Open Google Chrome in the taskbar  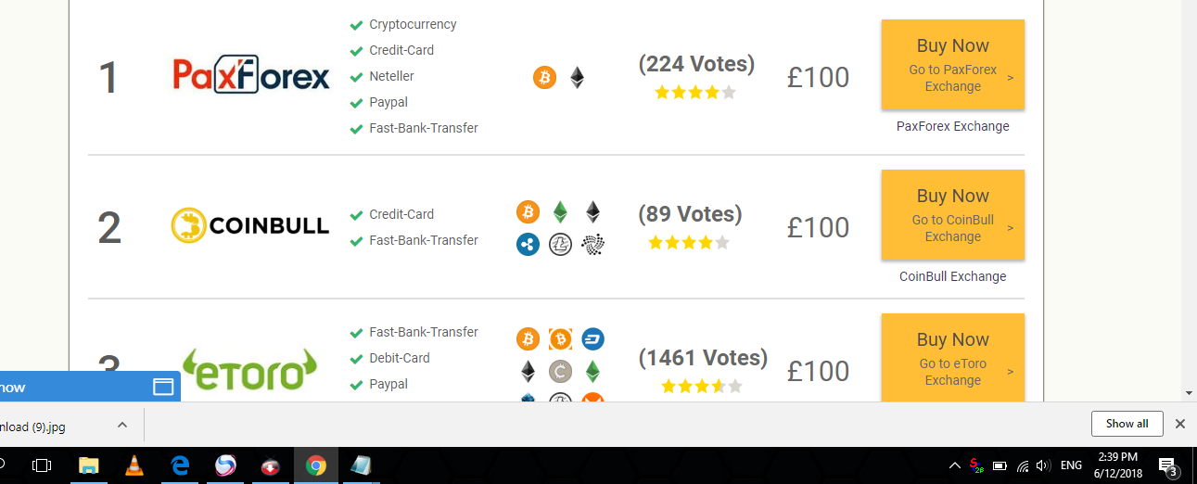click(x=316, y=465)
